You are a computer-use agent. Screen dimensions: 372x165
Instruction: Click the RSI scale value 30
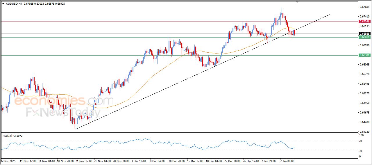[361, 151]
